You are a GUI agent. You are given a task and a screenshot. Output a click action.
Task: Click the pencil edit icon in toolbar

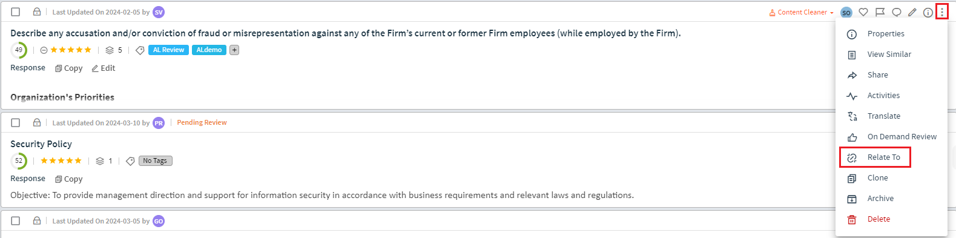click(912, 12)
